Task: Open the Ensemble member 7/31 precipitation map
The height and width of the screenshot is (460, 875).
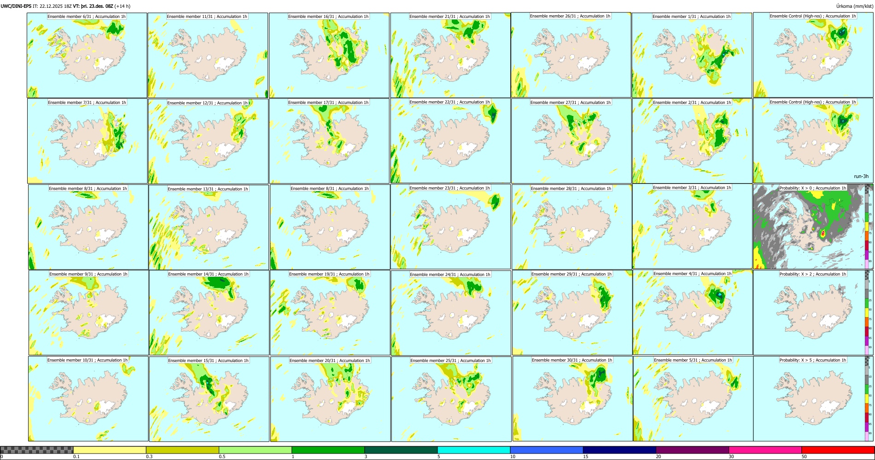Action: click(87, 141)
